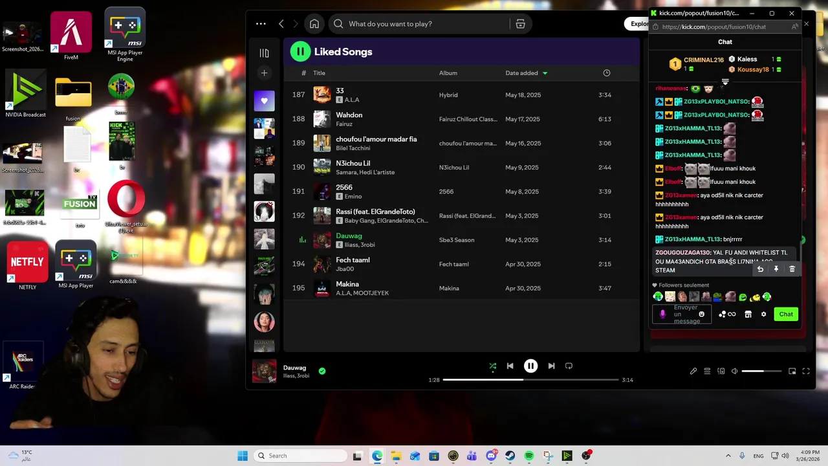Open the Hybrid album link
The width and height of the screenshot is (828, 466).
click(x=448, y=94)
